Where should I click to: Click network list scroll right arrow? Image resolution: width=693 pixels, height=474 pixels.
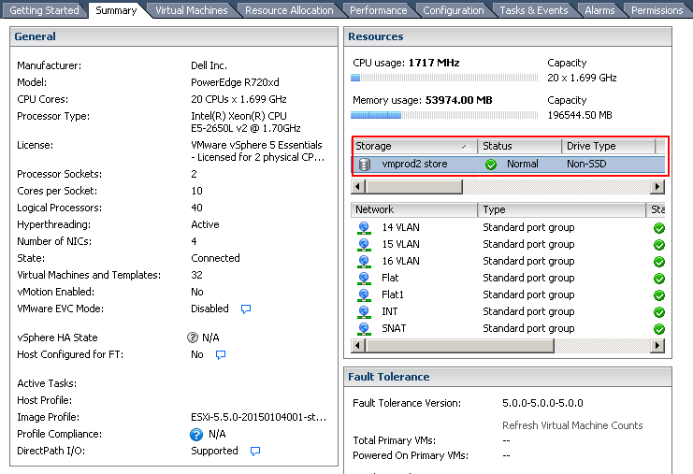coord(657,346)
